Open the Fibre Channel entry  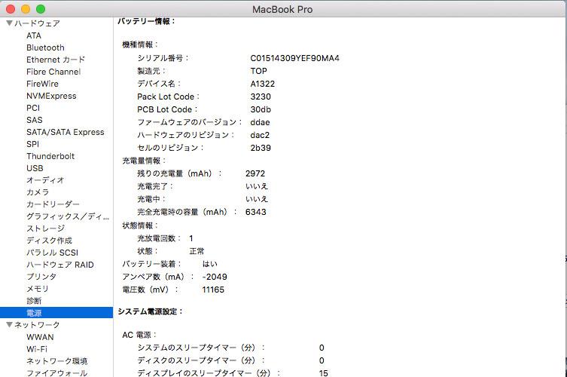click(53, 72)
